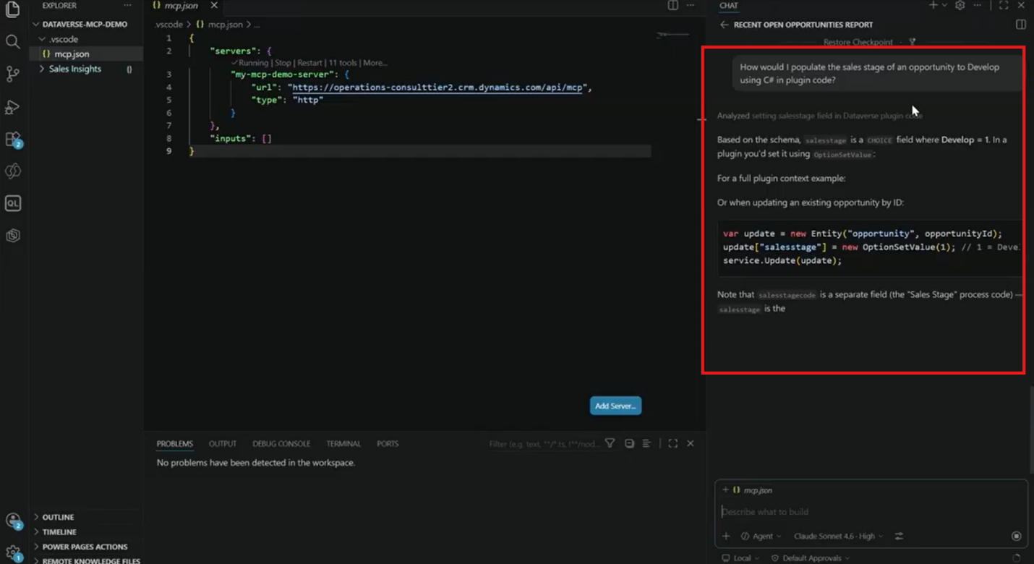Open the Agent mode dropdown
This screenshot has width=1034, height=564.
point(761,537)
